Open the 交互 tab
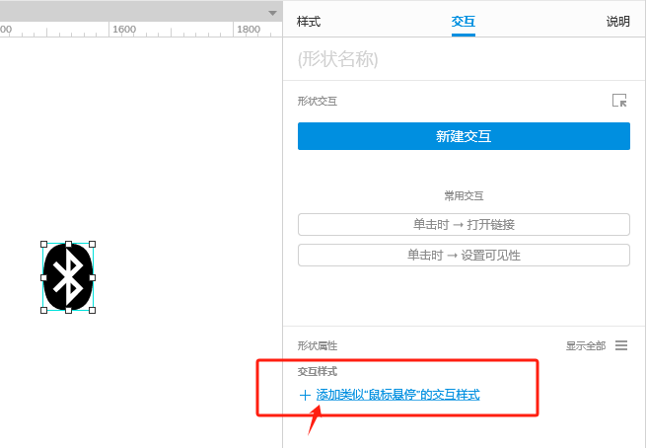Screen dimensions: 646x448 pos(464,22)
